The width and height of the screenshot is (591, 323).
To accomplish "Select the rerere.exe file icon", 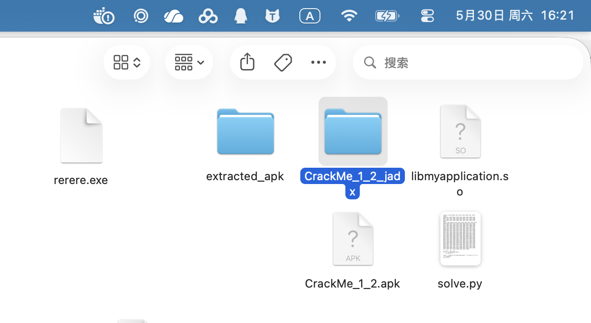I will coord(81,136).
